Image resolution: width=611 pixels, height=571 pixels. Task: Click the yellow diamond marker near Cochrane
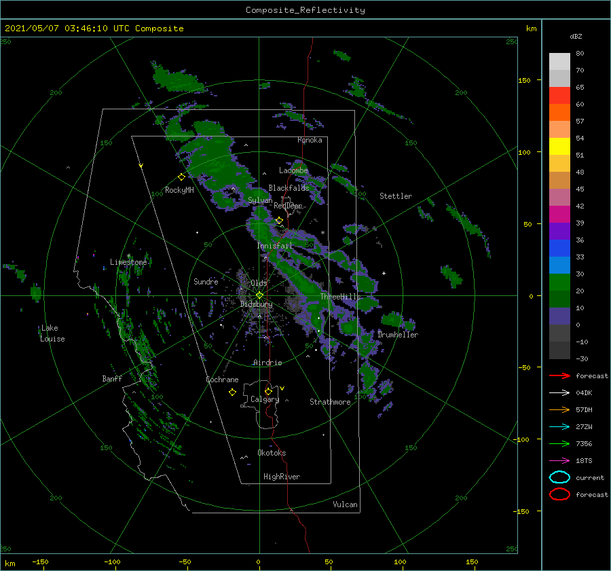tap(232, 392)
